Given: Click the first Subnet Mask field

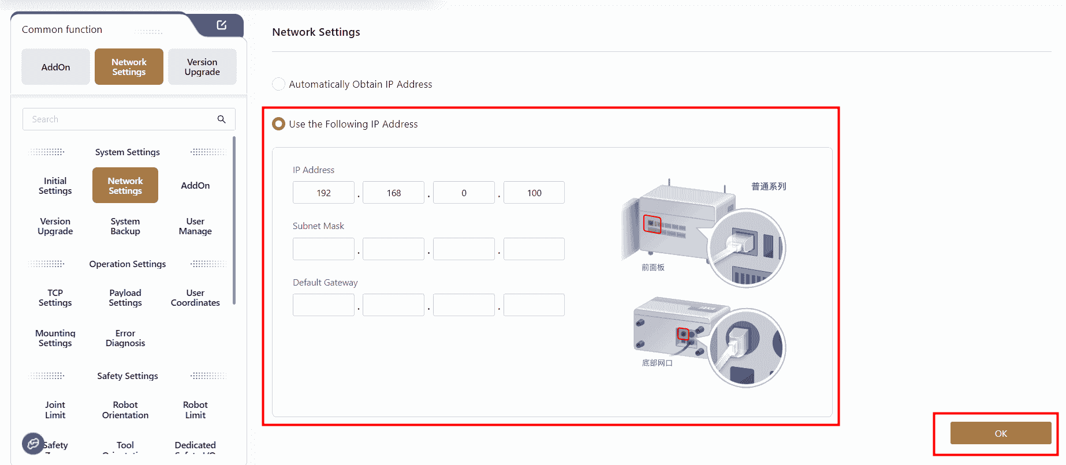Looking at the screenshot, I should (323, 249).
